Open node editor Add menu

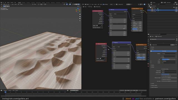pyautogui.click(x=98, y=4)
